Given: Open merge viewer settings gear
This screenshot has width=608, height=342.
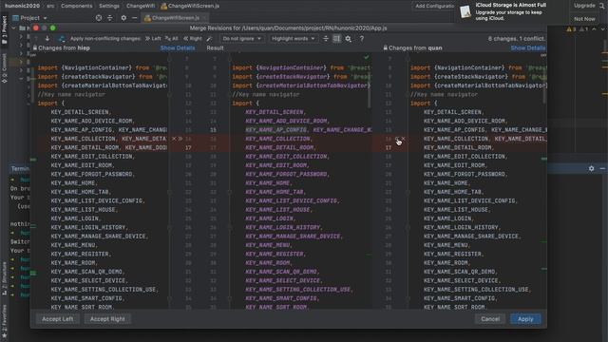Looking at the screenshot, I should coord(349,38).
